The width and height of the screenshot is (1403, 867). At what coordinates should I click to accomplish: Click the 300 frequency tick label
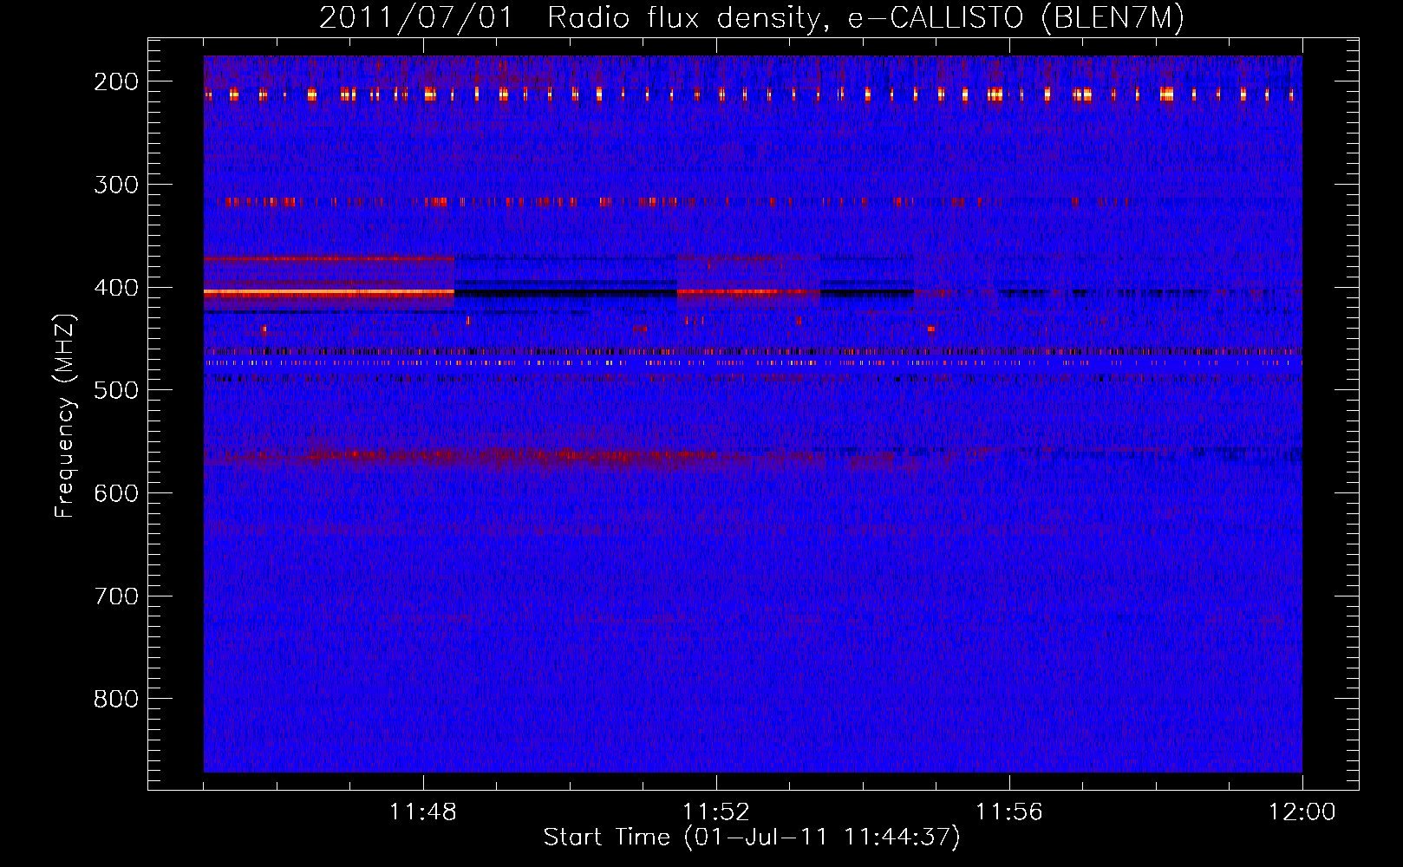click(x=116, y=185)
